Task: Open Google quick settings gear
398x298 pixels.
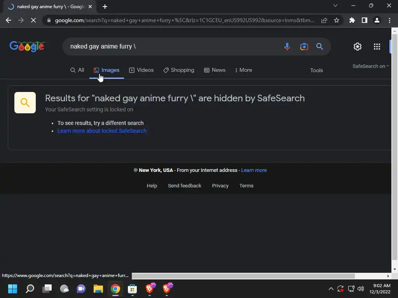Action: click(x=358, y=47)
